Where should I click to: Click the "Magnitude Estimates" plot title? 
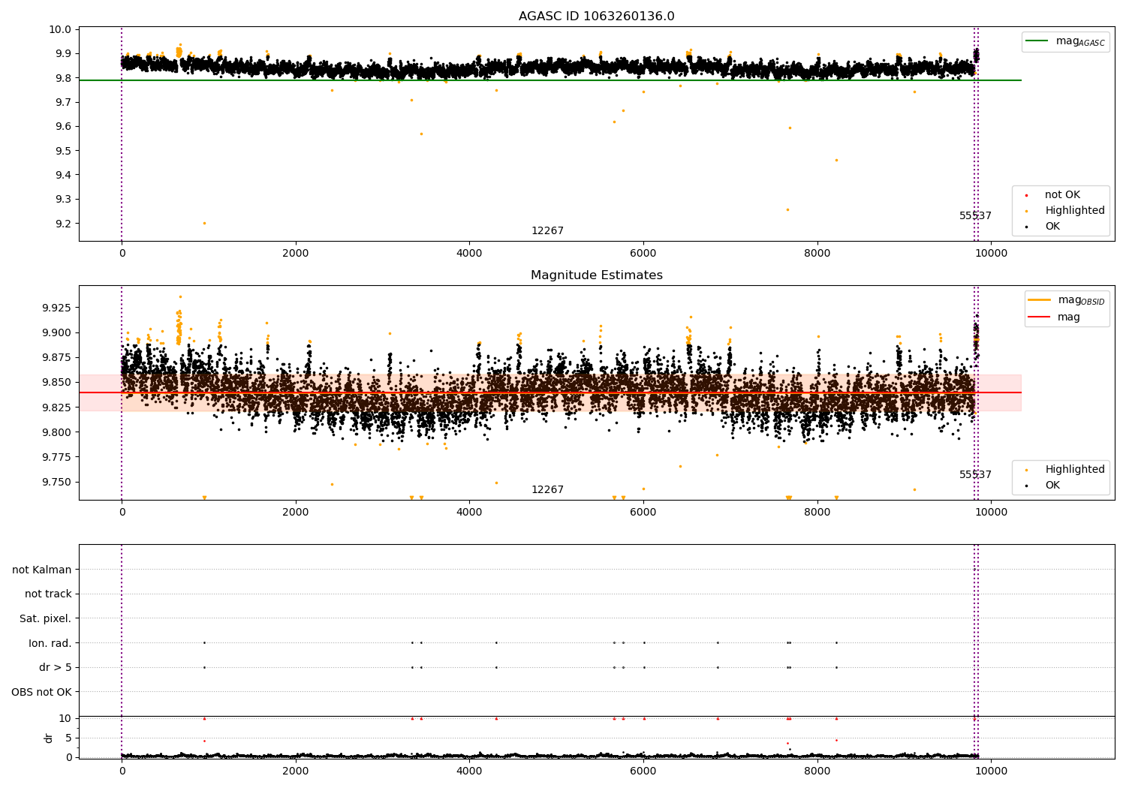coord(596,275)
